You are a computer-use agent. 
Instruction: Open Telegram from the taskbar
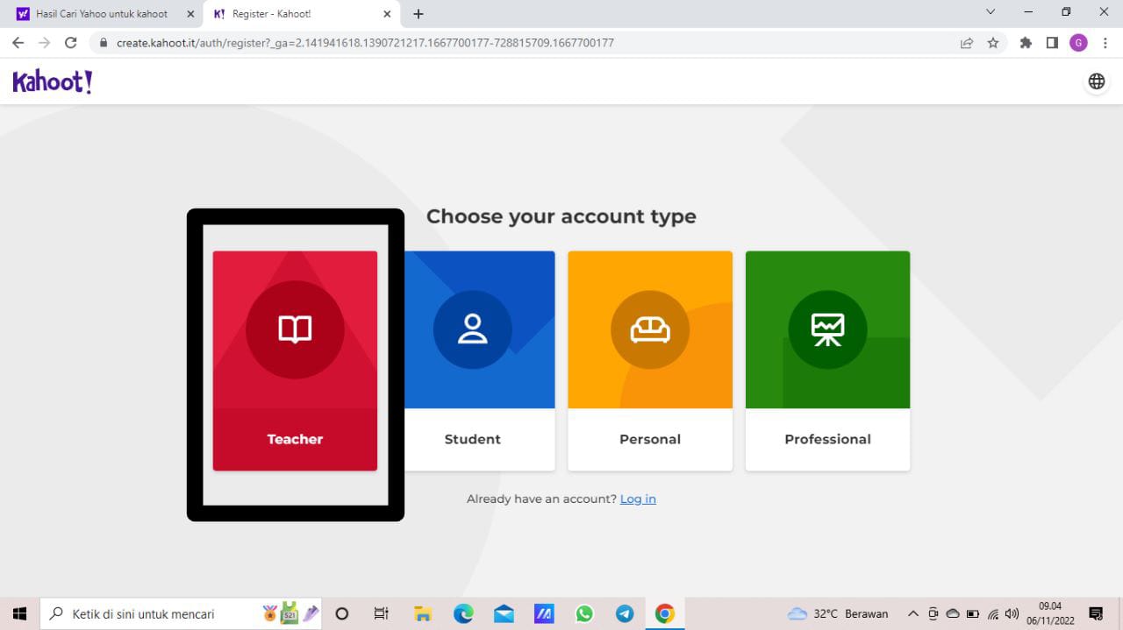(x=625, y=613)
